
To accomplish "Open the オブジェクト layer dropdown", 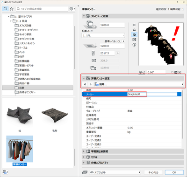I will point(115,172).
